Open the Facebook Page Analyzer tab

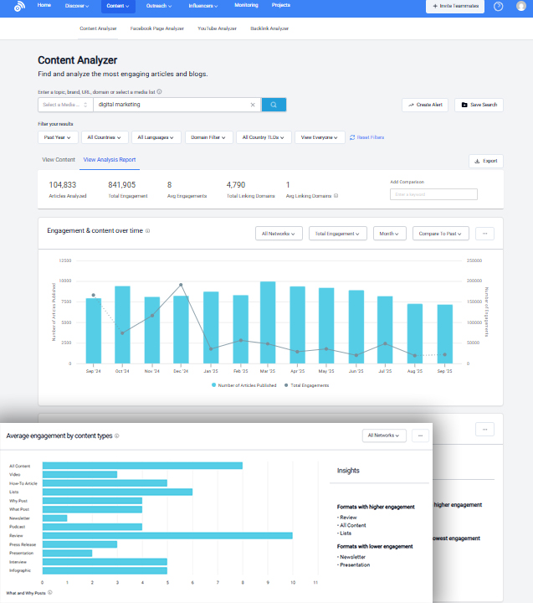156,28
